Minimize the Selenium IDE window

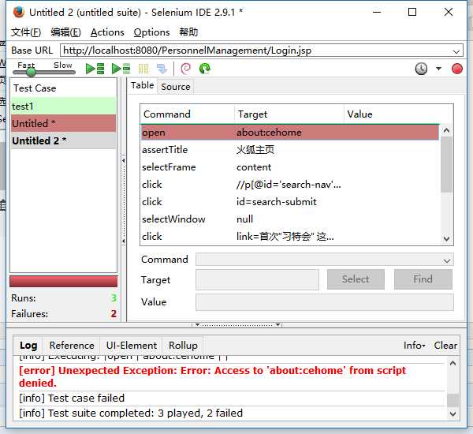377,12
